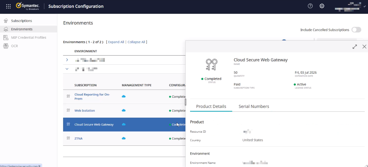Toggle Include Cancelled Subscriptions switch
This screenshot has height=167, width=368.
[x=356, y=30]
